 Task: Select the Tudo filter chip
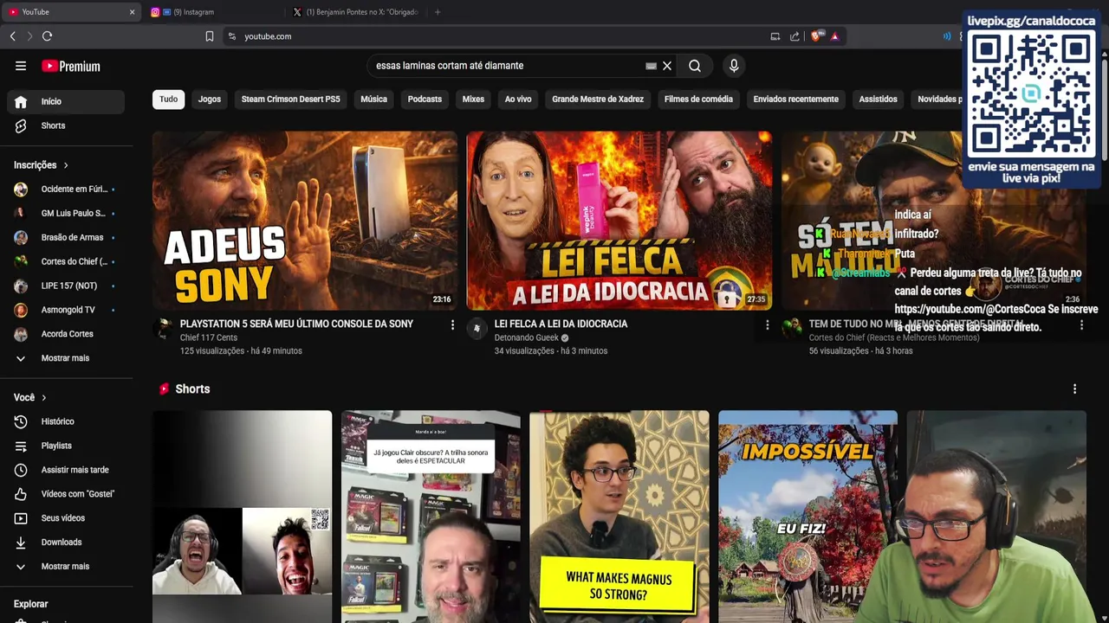[168, 100]
